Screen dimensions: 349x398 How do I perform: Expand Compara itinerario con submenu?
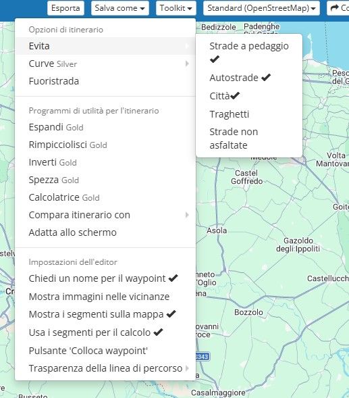tap(105, 215)
